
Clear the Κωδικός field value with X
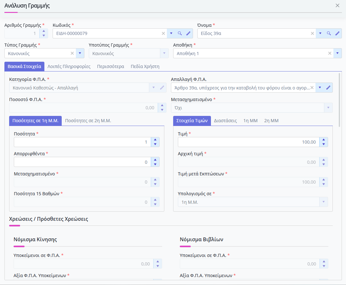click(x=163, y=33)
